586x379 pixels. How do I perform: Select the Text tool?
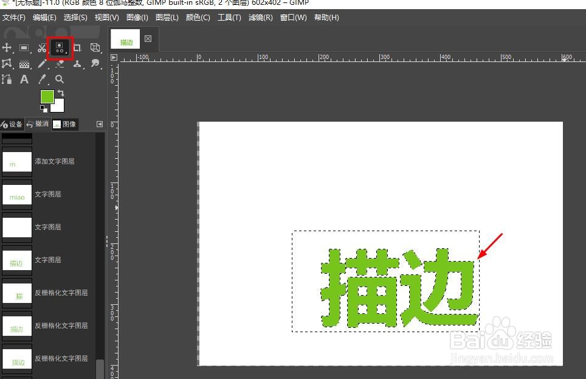tap(24, 79)
